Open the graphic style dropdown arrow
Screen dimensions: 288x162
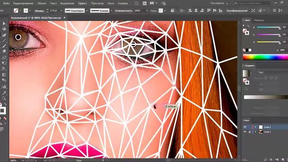click(165, 11)
